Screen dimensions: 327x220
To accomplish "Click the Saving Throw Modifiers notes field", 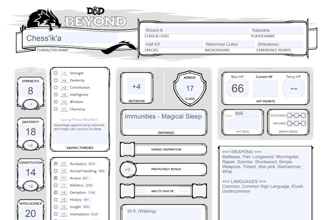I will click(80, 133).
